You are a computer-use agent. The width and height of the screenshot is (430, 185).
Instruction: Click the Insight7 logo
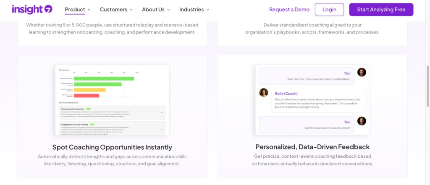32,9
